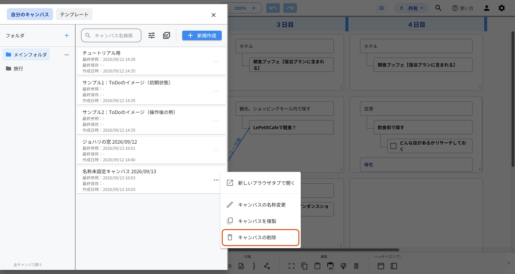Click the canvas vertical scrollbar

[x=513, y=99]
